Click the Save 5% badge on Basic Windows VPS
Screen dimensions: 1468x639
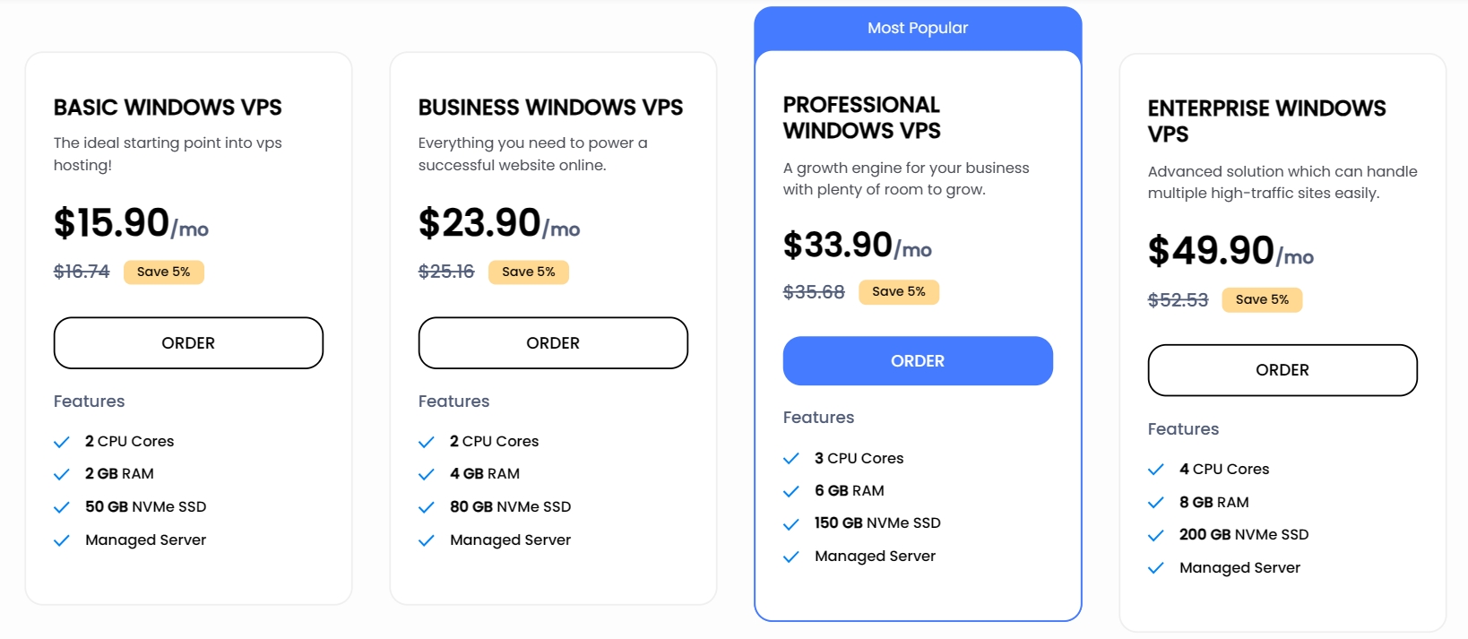[x=164, y=272]
